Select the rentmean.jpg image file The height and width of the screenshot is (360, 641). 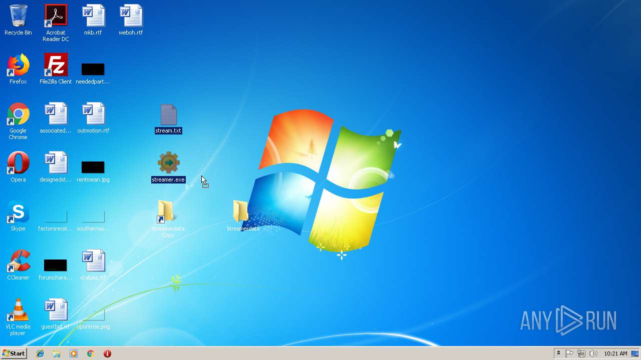click(93, 171)
